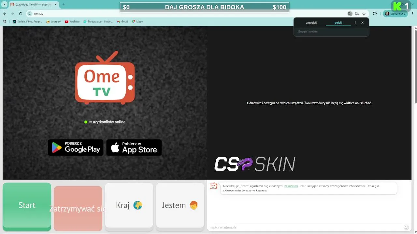This screenshot has height=234, width=417.
Task: Open the Gmail bookmark
Action: coord(122,22)
